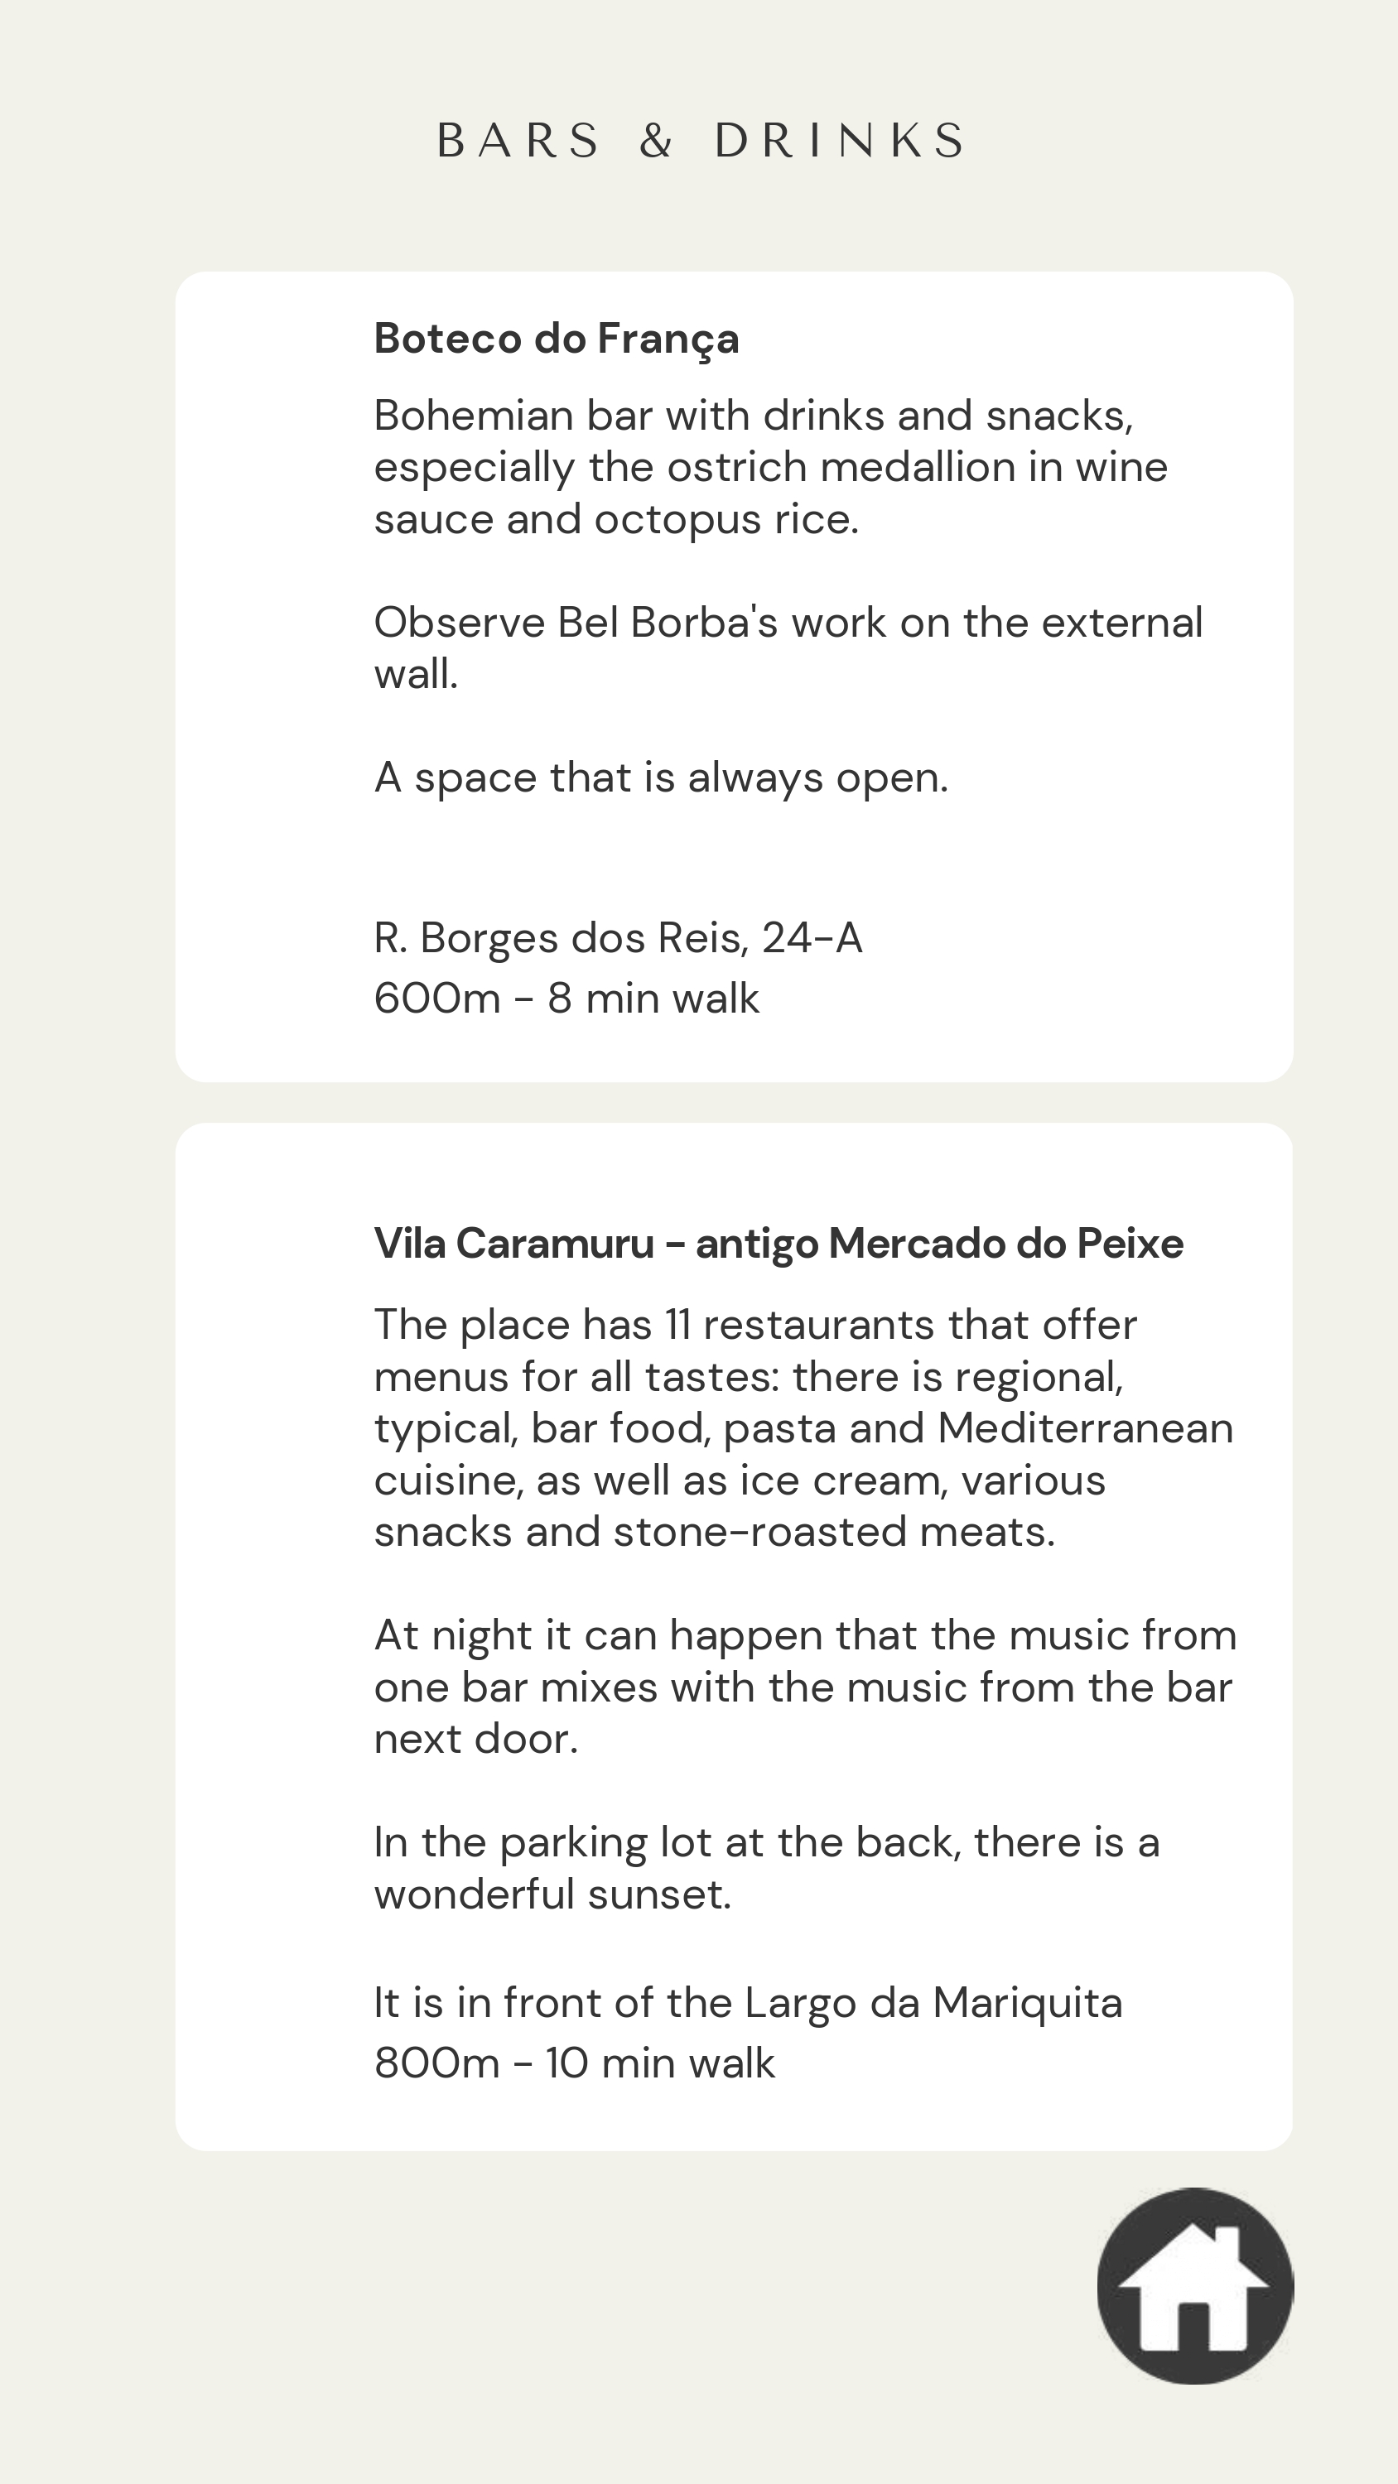The width and height of the screenshot is (1398, 2484).
Task: Tap the "800m - 10 min walk" distance
Action: click(574, 2063)
